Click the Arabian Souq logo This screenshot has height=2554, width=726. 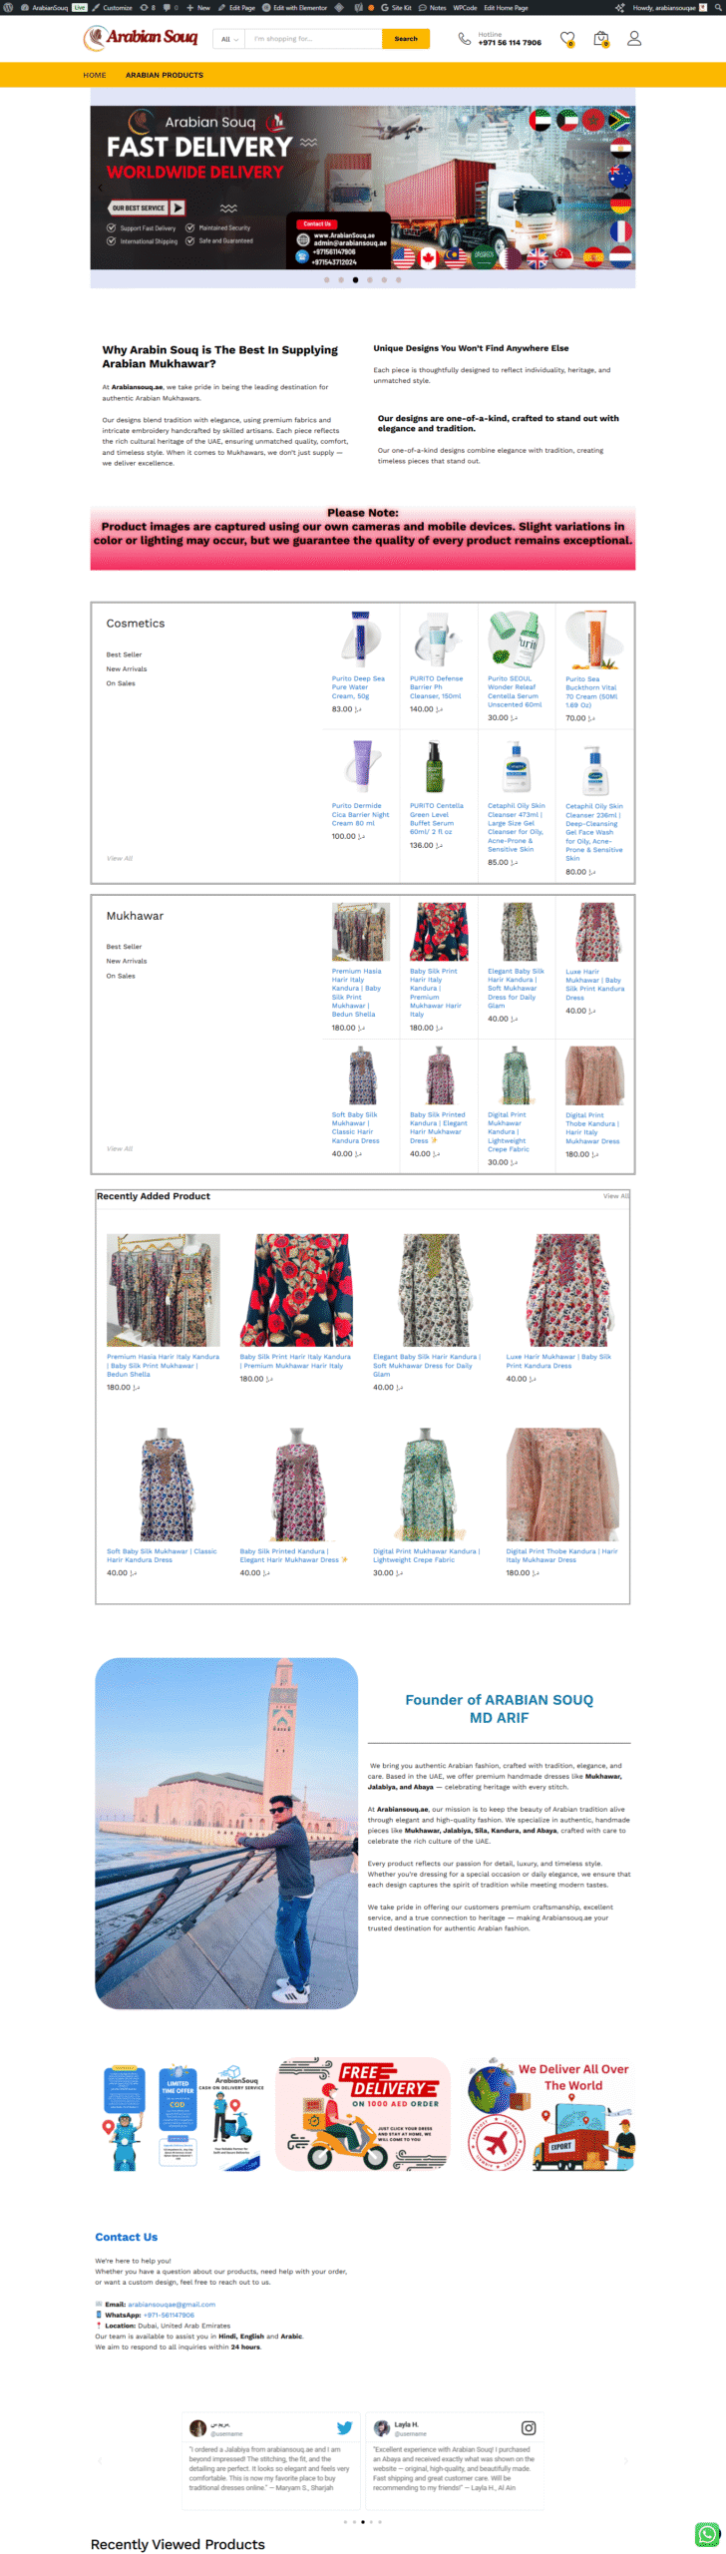pyautogui.click(x=141, y=38)
